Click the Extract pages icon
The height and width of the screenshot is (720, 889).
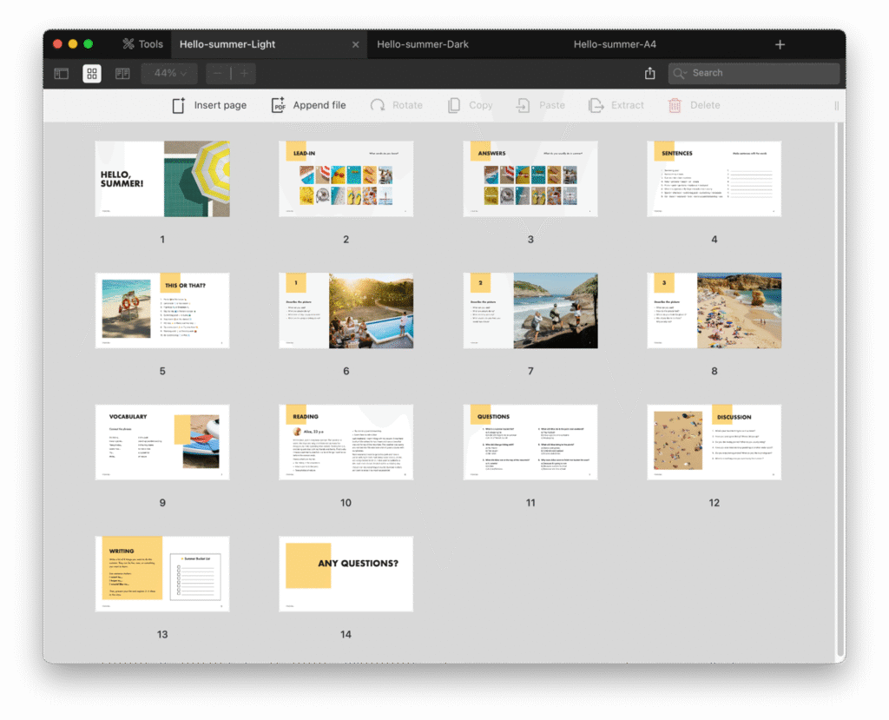point(596,105)
